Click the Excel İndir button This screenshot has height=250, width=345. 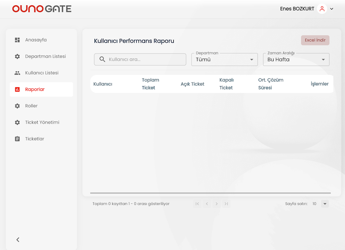[x=315, y=40]
